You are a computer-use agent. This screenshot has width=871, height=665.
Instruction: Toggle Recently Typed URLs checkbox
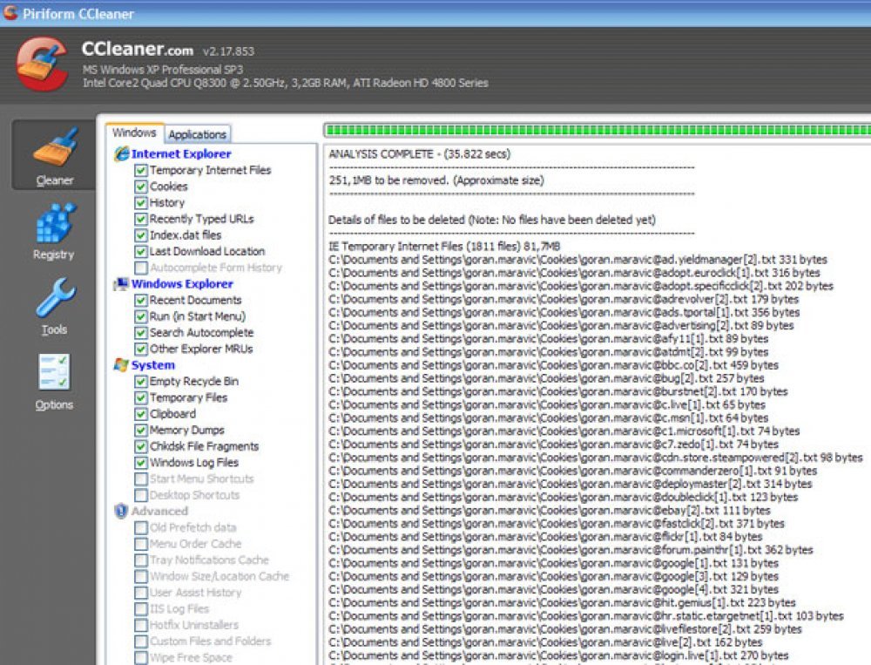click(141, 219)
